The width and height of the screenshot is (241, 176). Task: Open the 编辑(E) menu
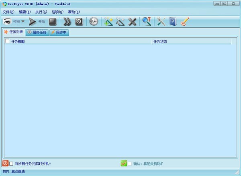[x=25, y=12]
